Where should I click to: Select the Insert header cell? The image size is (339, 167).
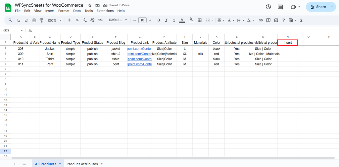click(x=288, y=43)
